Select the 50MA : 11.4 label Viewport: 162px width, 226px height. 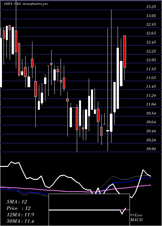tap(20, 221)
